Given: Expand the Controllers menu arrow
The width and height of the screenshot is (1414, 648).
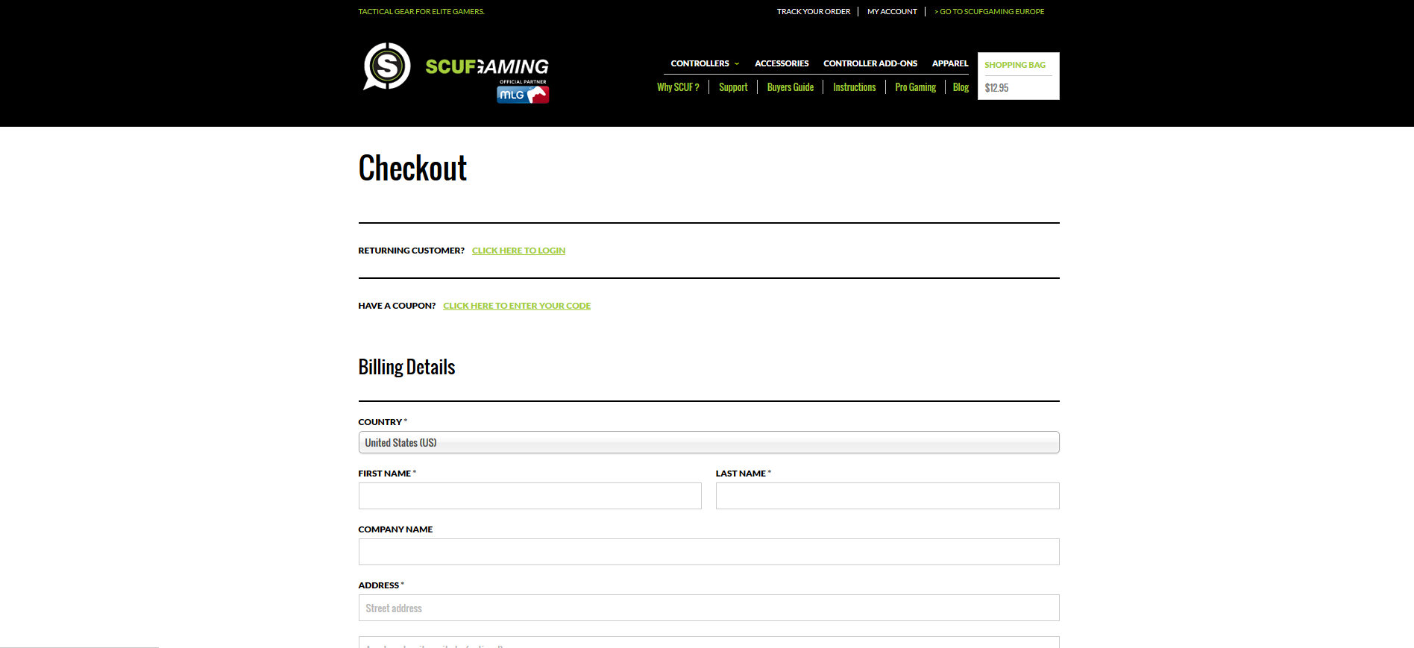Looking at the screenshot, I should (737, 64).
